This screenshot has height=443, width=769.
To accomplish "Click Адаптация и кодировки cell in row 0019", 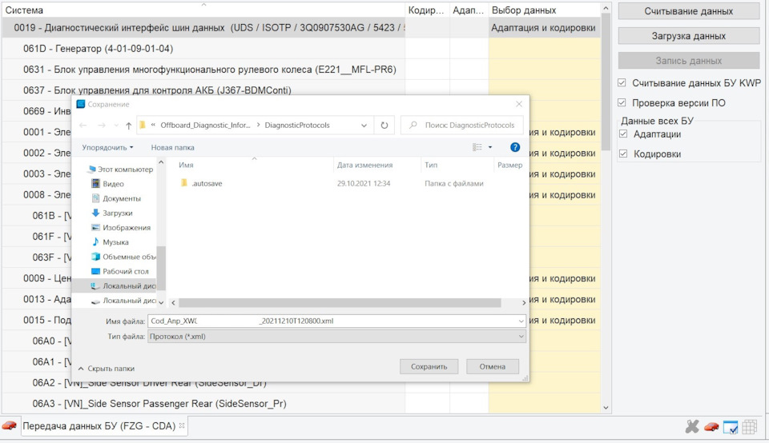I will [543, 28].
